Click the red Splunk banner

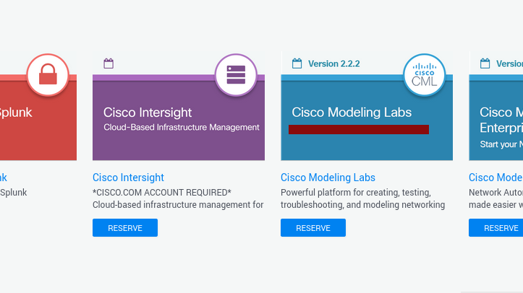coord(38,118)
